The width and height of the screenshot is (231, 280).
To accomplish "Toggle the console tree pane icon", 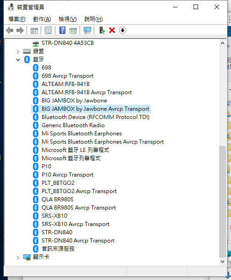I will coord(34,30).
